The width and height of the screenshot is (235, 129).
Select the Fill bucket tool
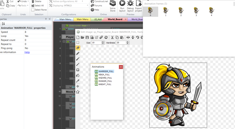point(78,75)
